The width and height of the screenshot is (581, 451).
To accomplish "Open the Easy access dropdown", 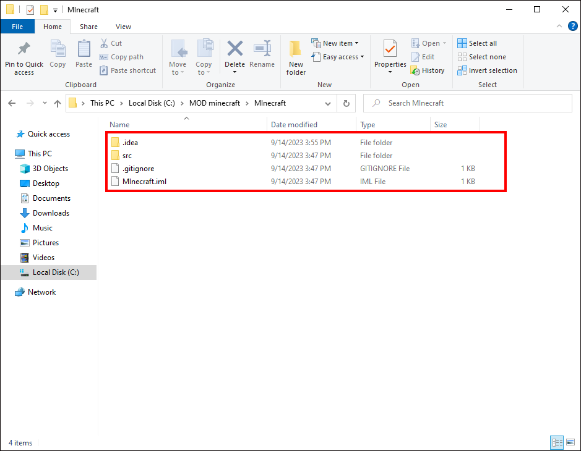I will [x=338, y=57].
